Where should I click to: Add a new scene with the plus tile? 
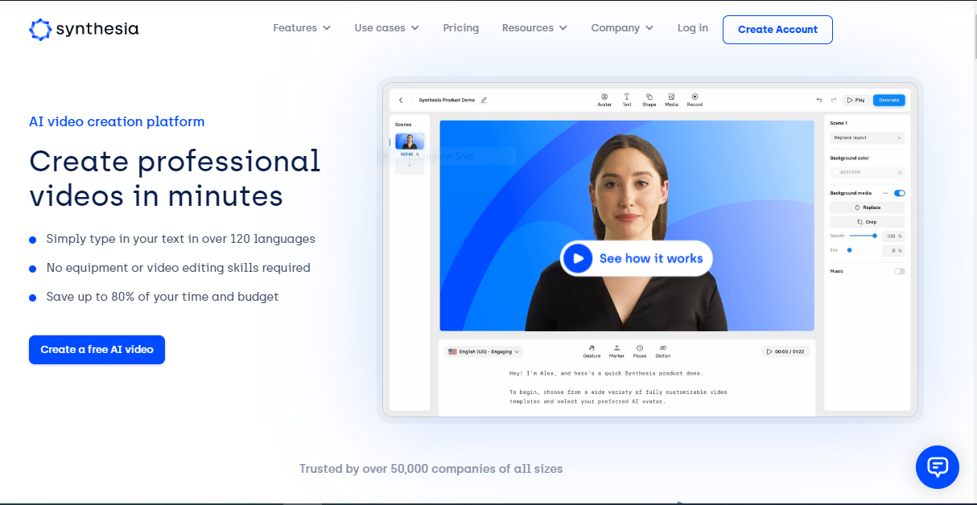[410, 166]
